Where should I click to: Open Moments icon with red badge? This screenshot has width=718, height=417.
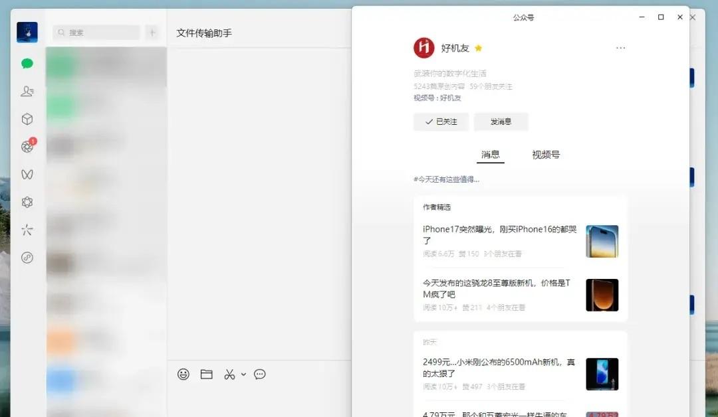pyautogui.click(x=27, y=146)
